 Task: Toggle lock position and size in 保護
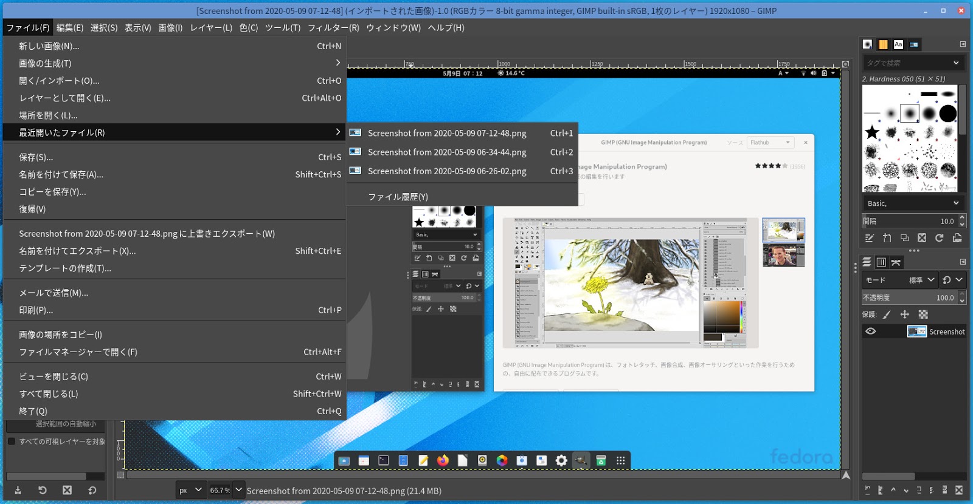[x=904, y=315]
